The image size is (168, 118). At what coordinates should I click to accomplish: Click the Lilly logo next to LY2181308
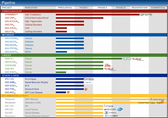click(x=107, y=65)
